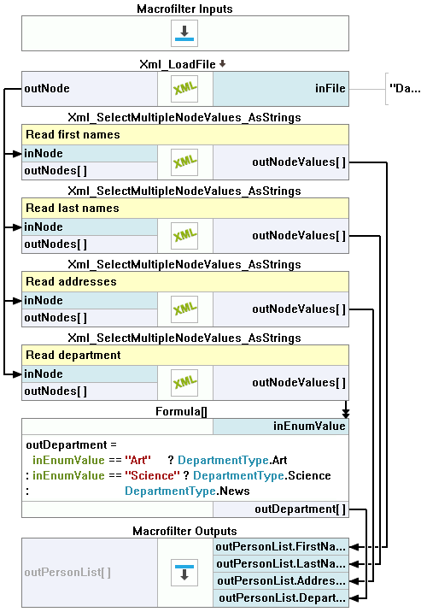
Task: Select the Read last names comment header
Action: 185,208
